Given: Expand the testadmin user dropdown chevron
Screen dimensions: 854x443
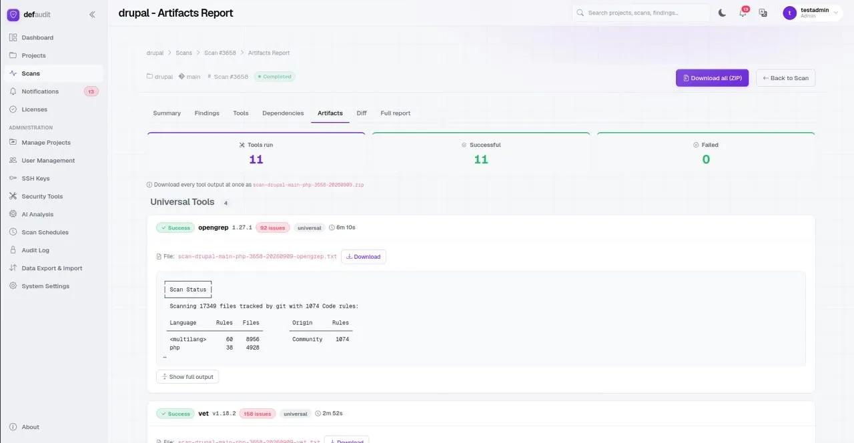Looking at the screenshot, I should click(835, 13).
